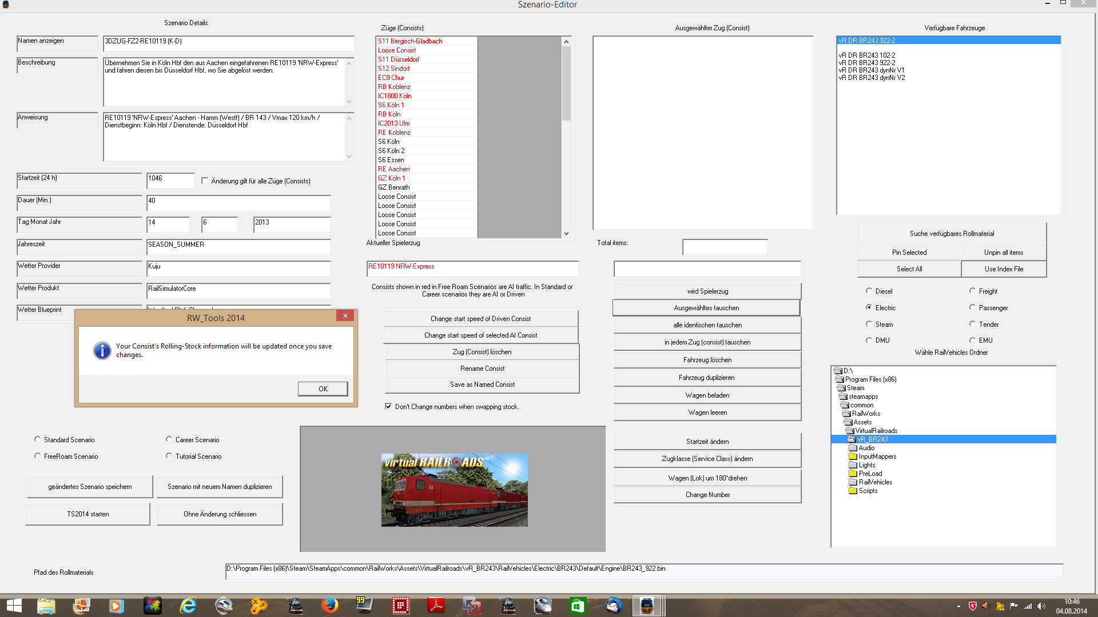Expand the Audio folder in the tree

click(853, 448)
